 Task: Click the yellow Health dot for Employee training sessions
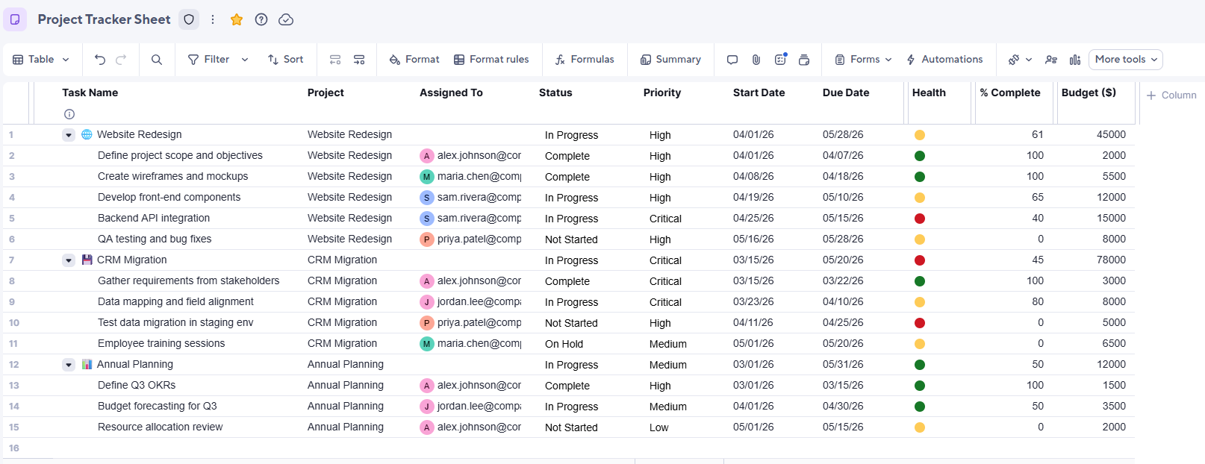point(920,344)
